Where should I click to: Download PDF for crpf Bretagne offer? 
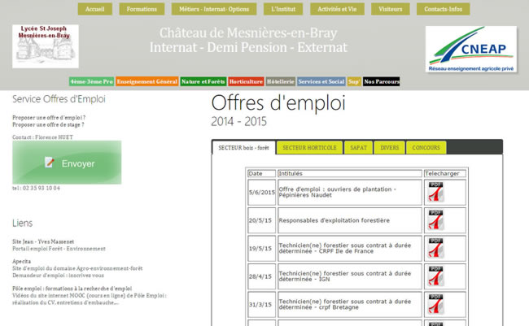436,304
